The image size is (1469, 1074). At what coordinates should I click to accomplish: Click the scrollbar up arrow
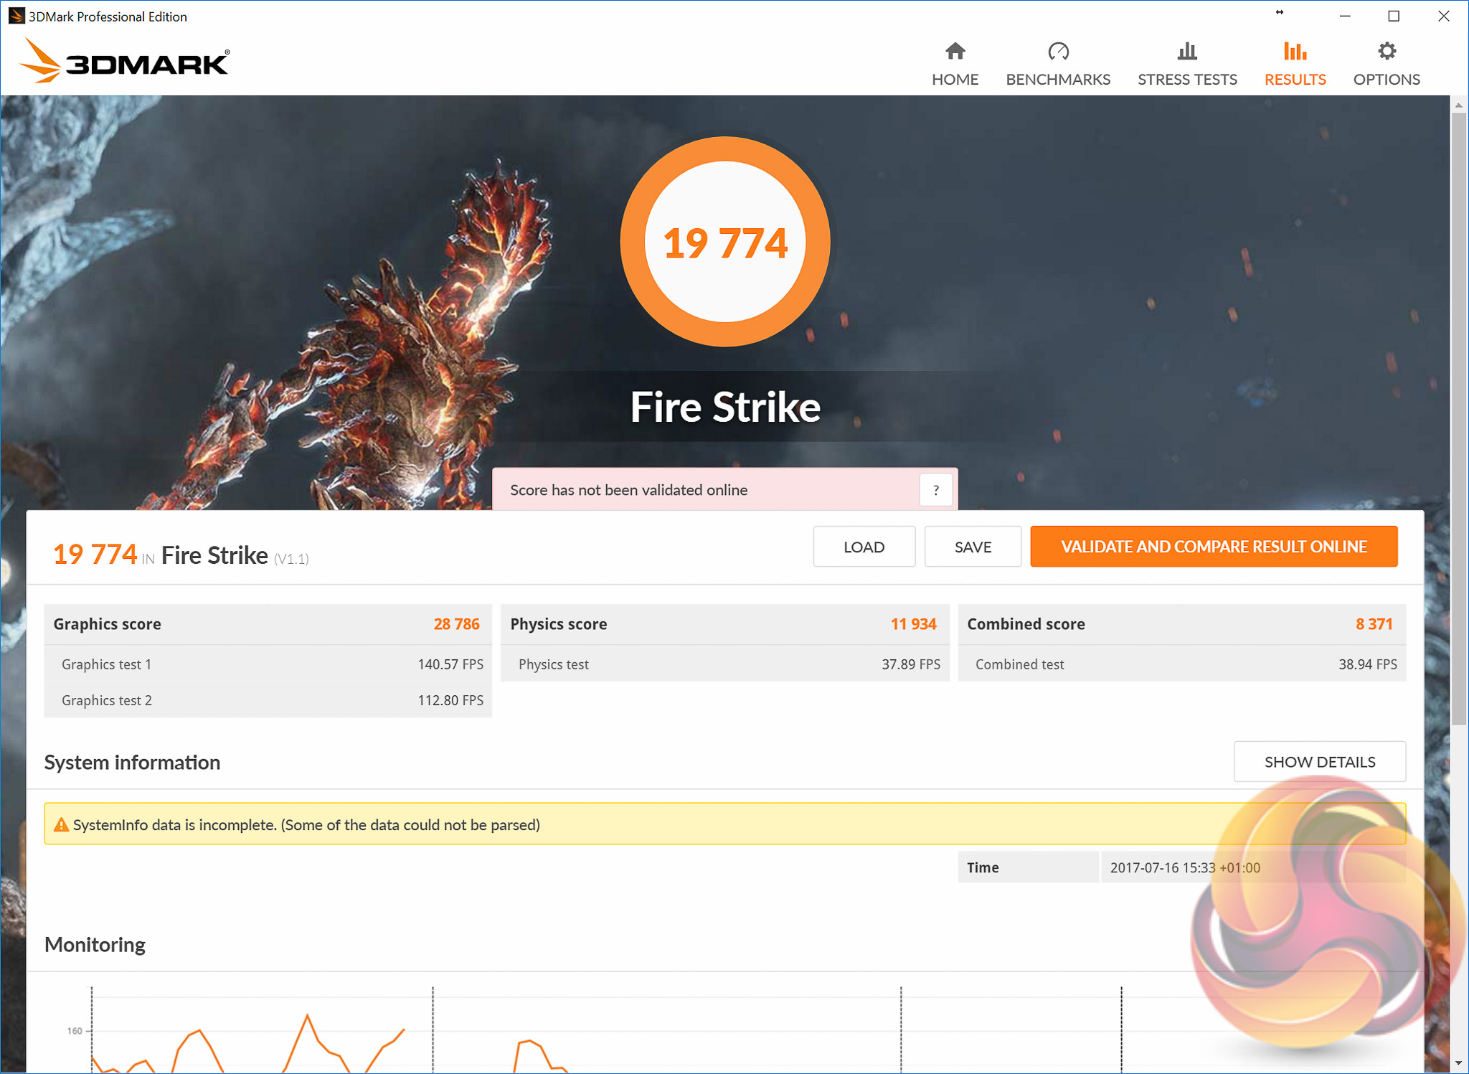pos(1459,105)
